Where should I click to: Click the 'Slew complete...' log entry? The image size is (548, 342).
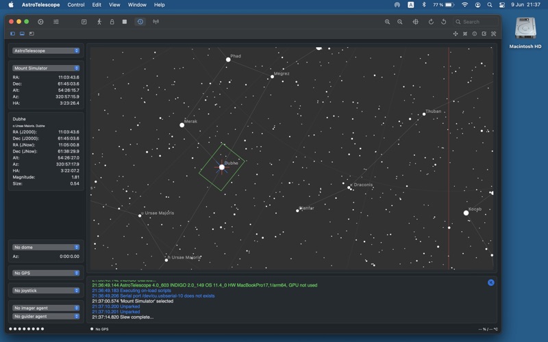click(x=123, y=317)
